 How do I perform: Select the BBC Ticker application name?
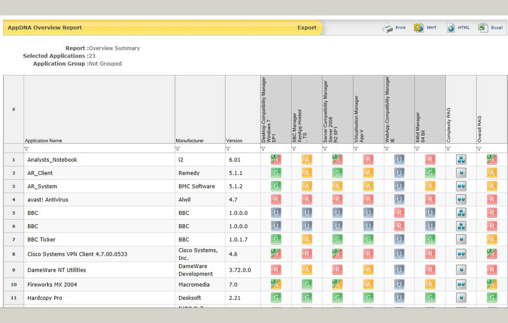point(41,240)
